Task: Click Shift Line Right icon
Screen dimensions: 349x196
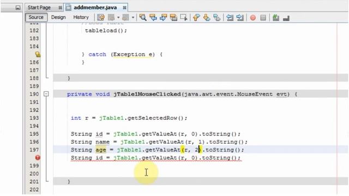Action: coord(240,17)
